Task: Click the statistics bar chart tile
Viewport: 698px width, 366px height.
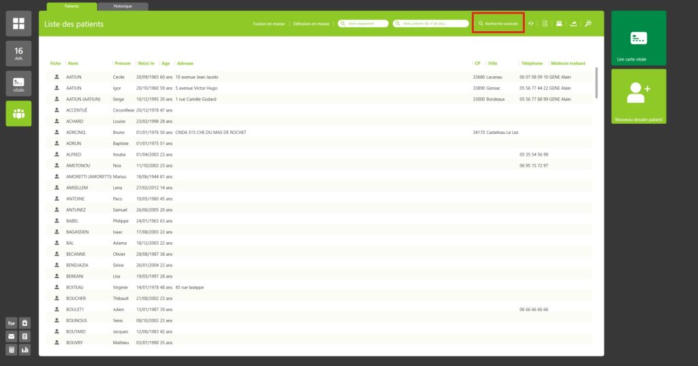Action: point(25,350)
